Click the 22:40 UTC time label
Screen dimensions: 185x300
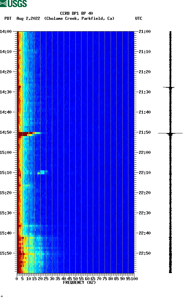pos(145,233)
